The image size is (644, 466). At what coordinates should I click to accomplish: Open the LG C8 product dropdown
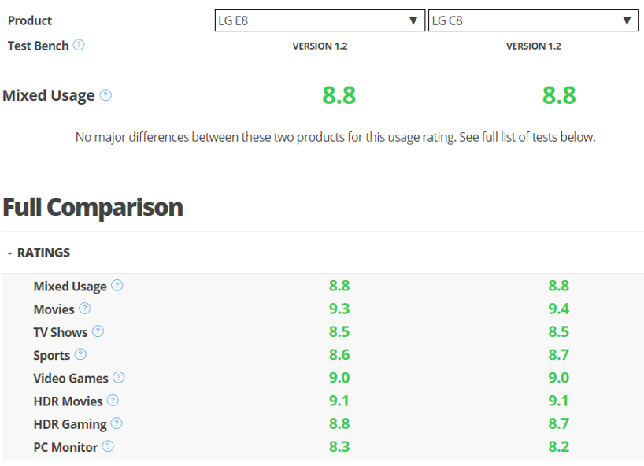tap(533, 20)
